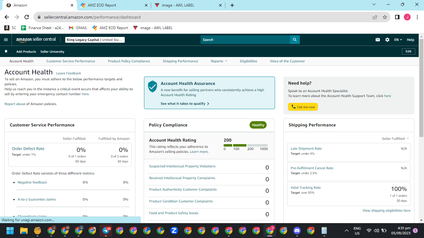Click the volume speaker icon in the tray

376,231
